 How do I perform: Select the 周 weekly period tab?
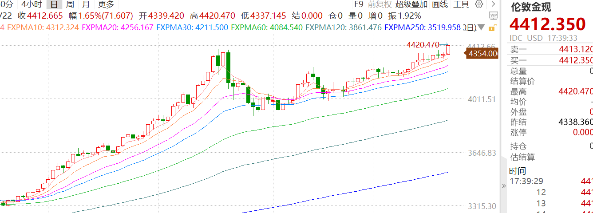[70, 4]
